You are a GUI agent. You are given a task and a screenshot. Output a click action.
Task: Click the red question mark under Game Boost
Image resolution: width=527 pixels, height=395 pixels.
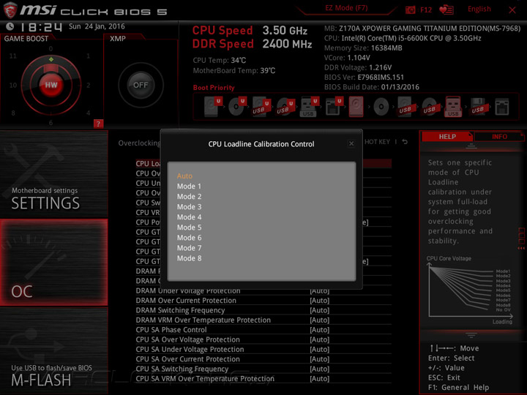tap(98, 124)
